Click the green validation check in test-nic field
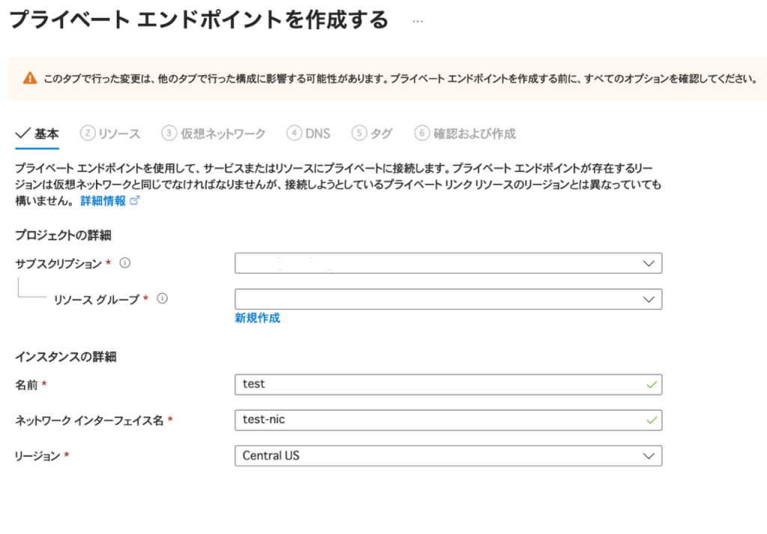This screenshot has width=767, height=534. click(651, 420)
